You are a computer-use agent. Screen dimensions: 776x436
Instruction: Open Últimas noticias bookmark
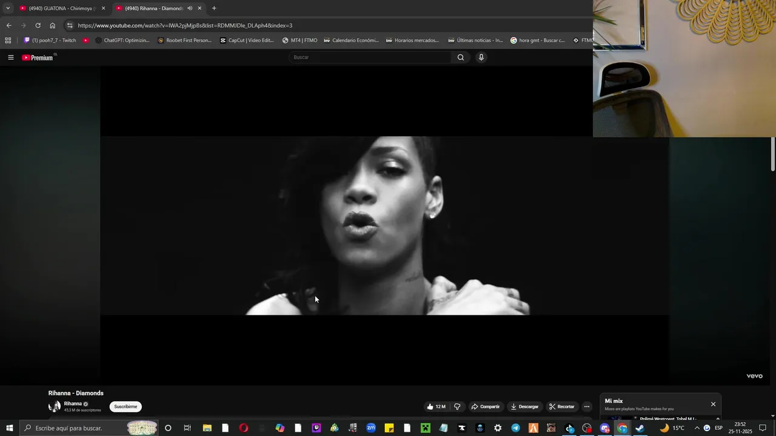(476, 41)
